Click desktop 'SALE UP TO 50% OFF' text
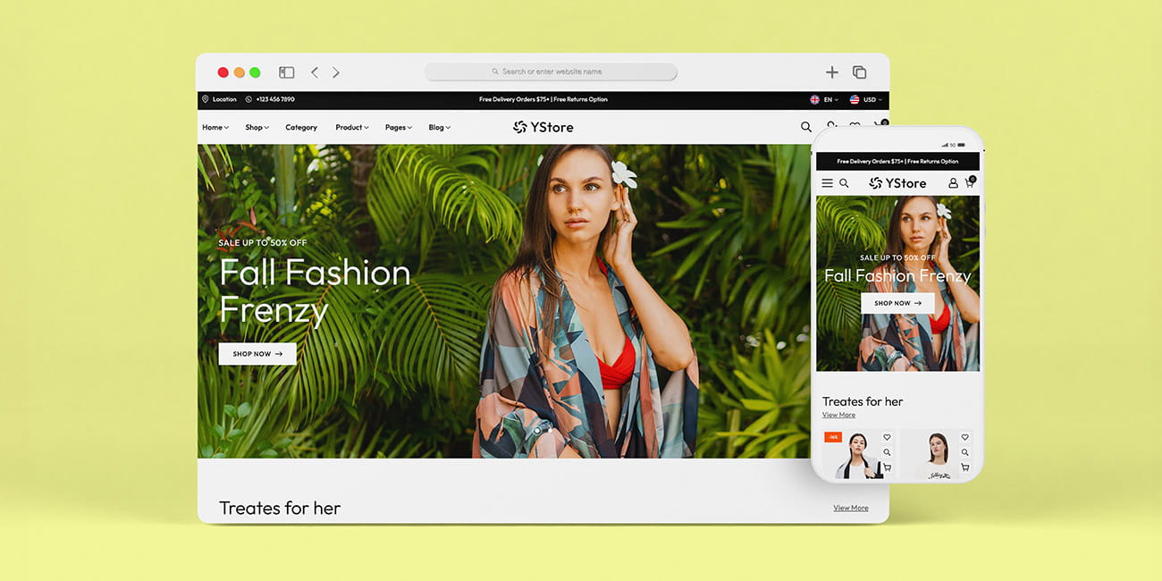 pos(263,242)
